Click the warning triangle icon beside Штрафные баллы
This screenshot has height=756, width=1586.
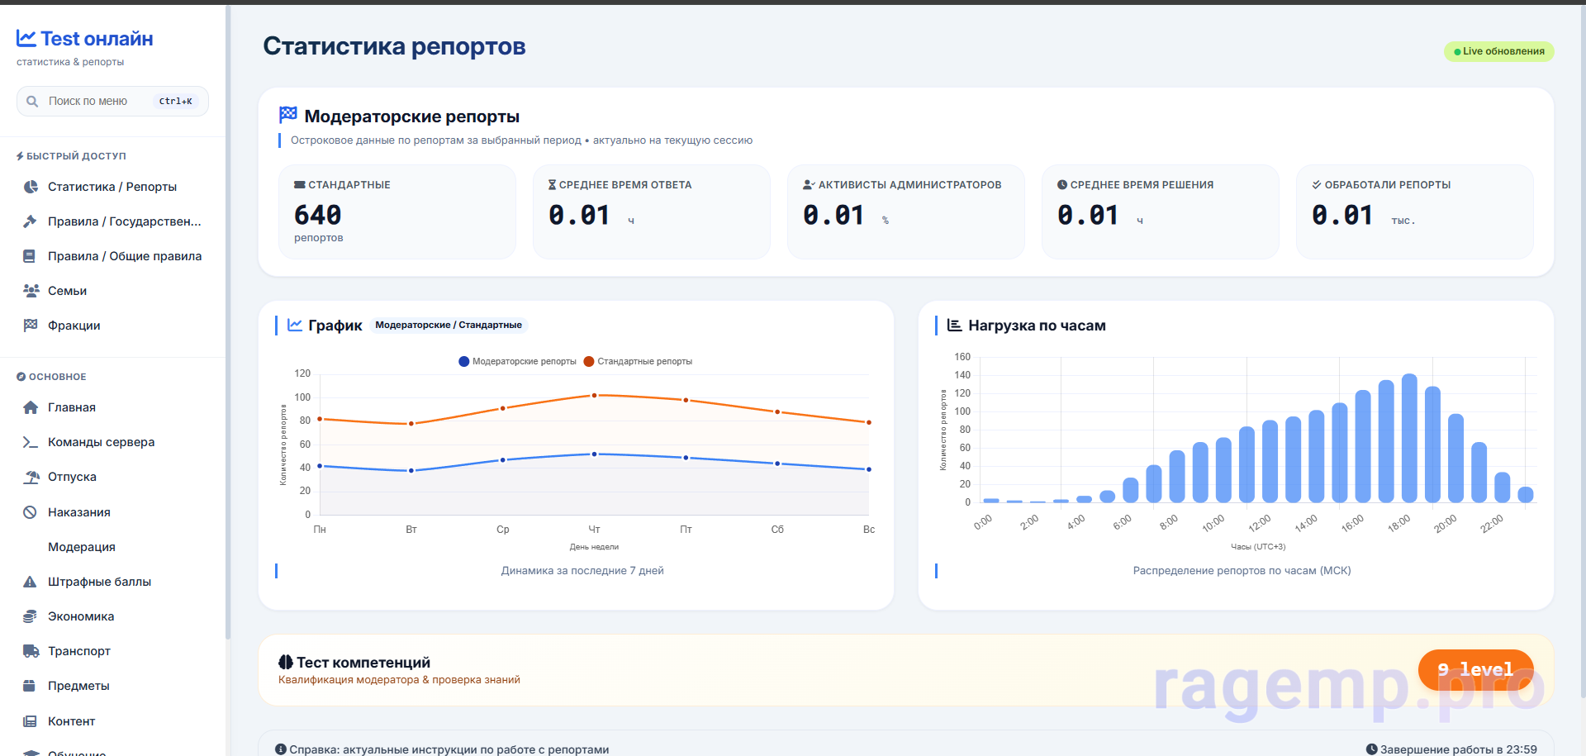coord(31,582)
